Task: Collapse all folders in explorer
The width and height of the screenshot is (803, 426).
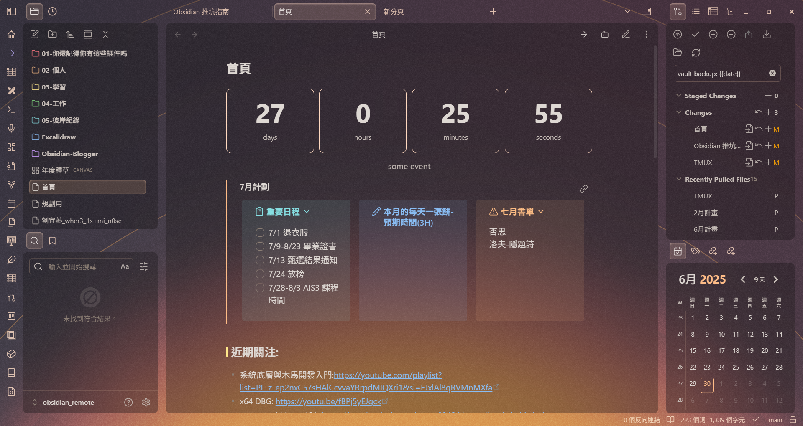Action: click(x=105, y=34)
